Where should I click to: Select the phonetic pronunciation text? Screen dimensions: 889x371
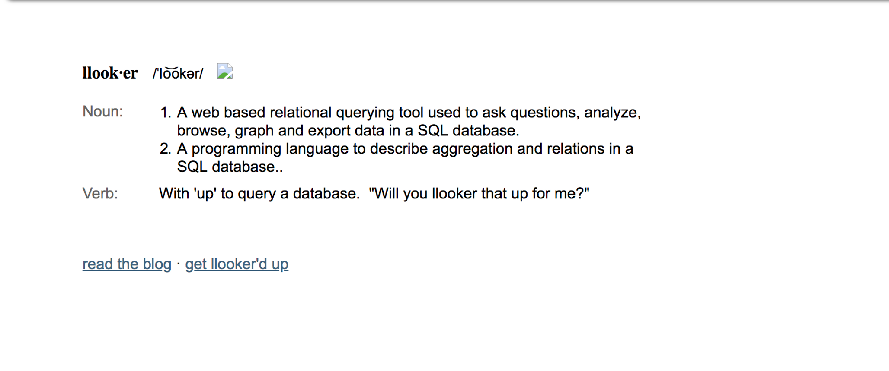(178, 74)
